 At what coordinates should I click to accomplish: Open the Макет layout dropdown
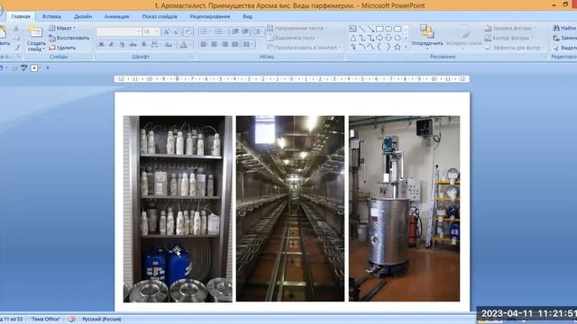point(62,28)
